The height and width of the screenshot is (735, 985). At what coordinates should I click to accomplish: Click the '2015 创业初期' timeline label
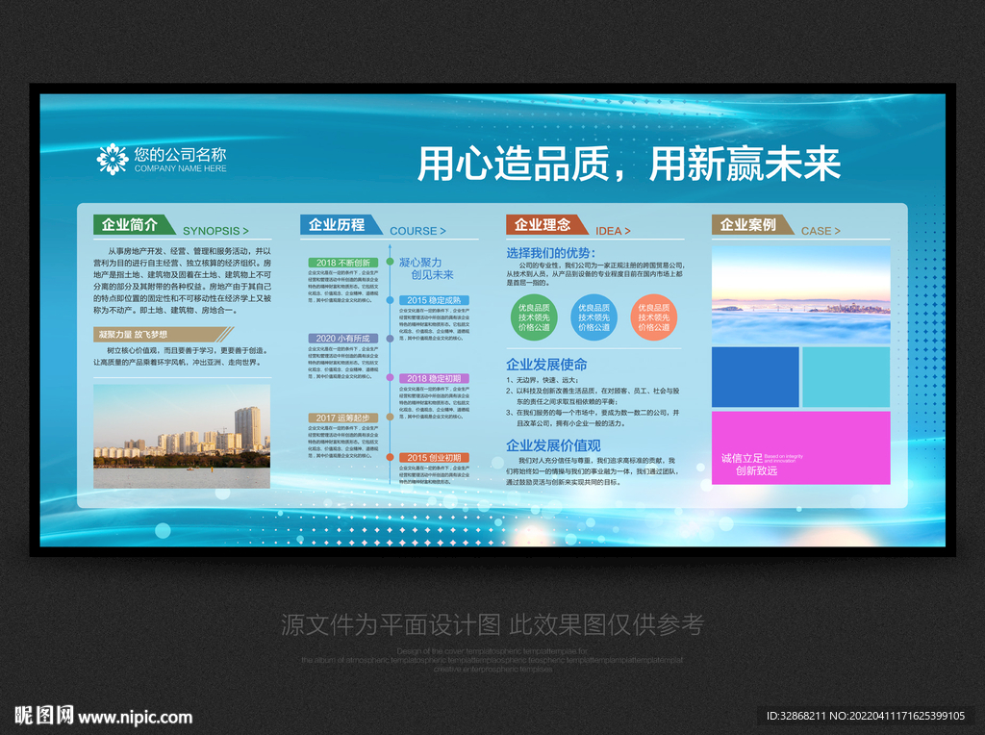pos(434,457)
